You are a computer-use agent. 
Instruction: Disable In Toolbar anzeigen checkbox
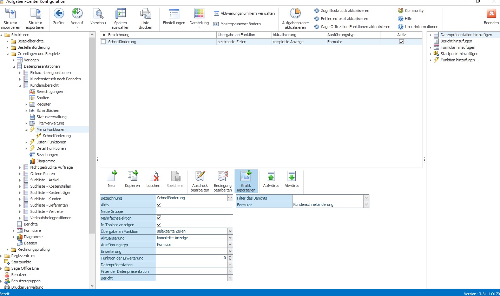(x=159, y=224)
